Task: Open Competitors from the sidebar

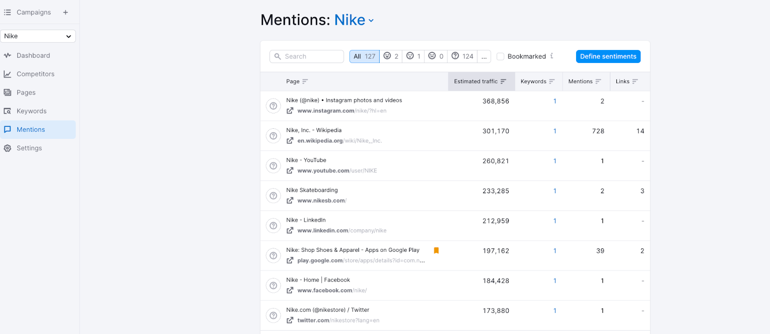Action: point(35,74)
